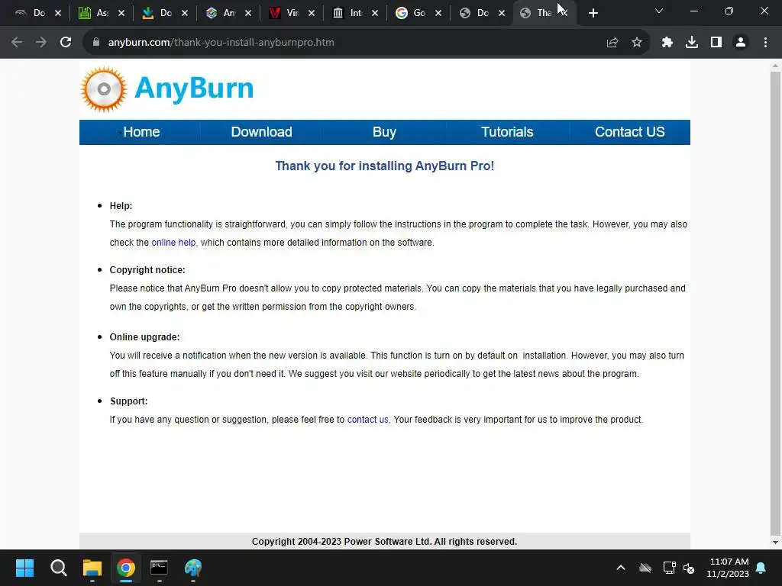Open the tab search chevron
Viewport: 782px width, 586px height.
pyautogui.click(x=659, y=11)
